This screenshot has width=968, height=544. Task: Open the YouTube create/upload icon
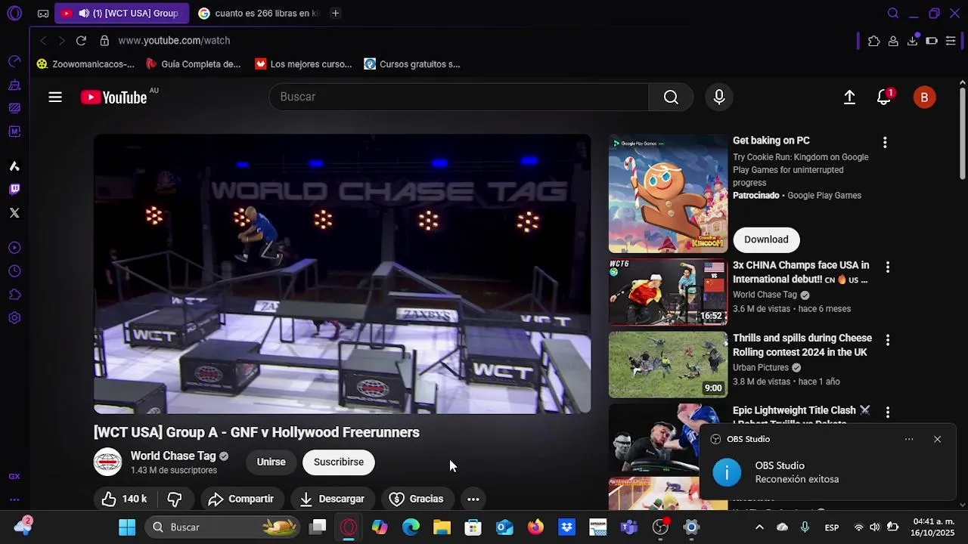(849, 97)
